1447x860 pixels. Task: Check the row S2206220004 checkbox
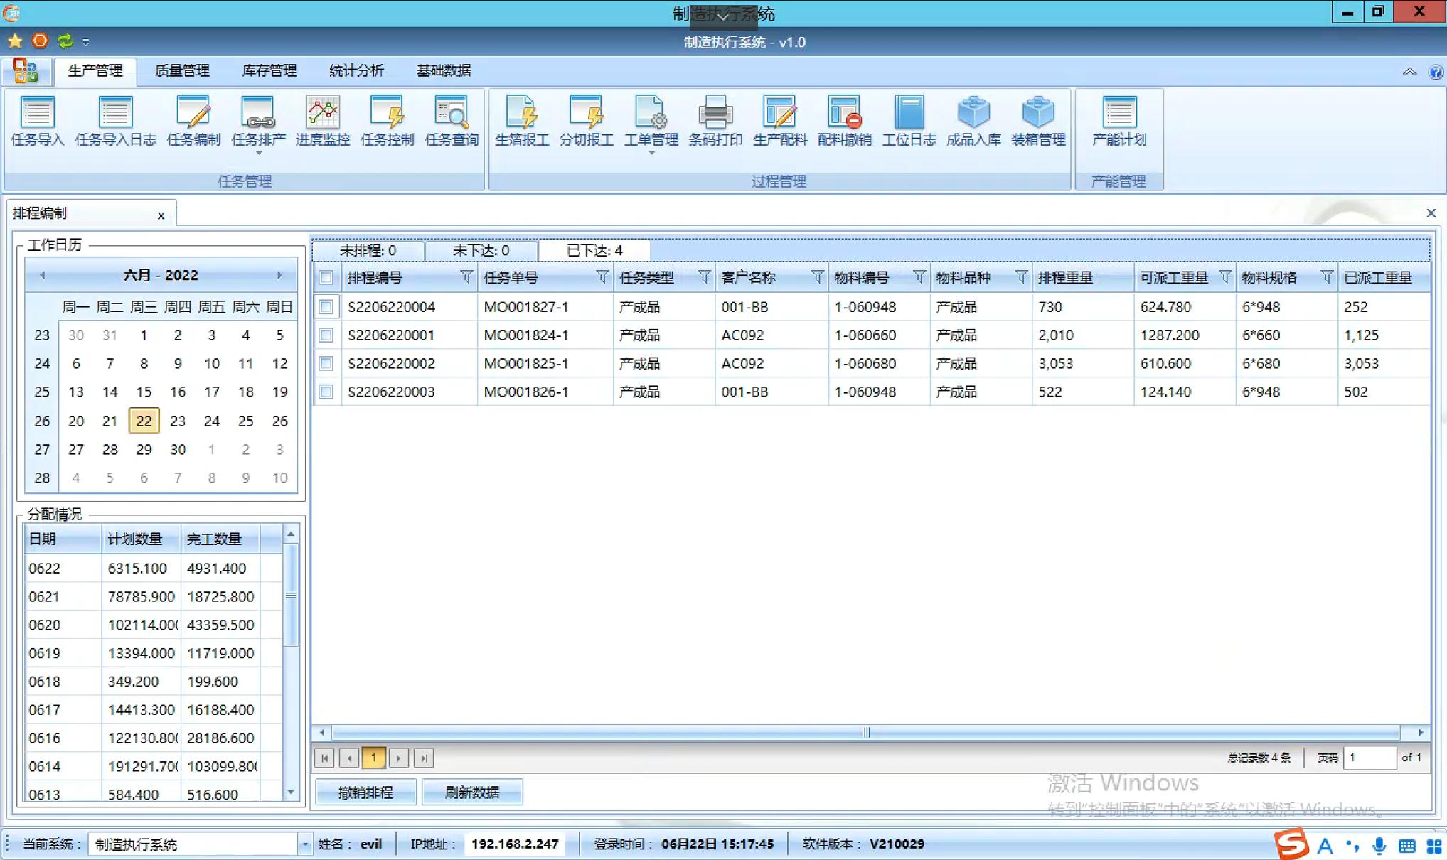tap(326, 307)
